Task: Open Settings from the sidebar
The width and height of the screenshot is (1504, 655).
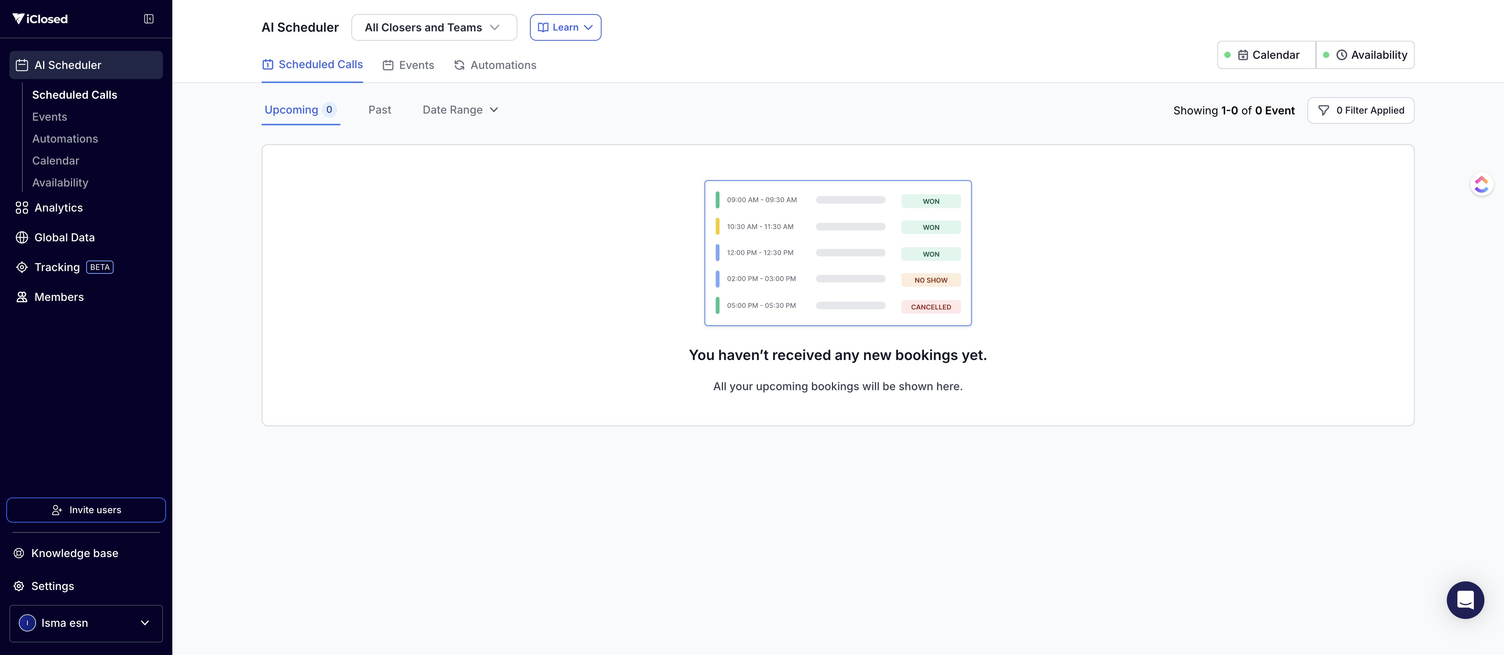Action: click(x=52, y=586)
